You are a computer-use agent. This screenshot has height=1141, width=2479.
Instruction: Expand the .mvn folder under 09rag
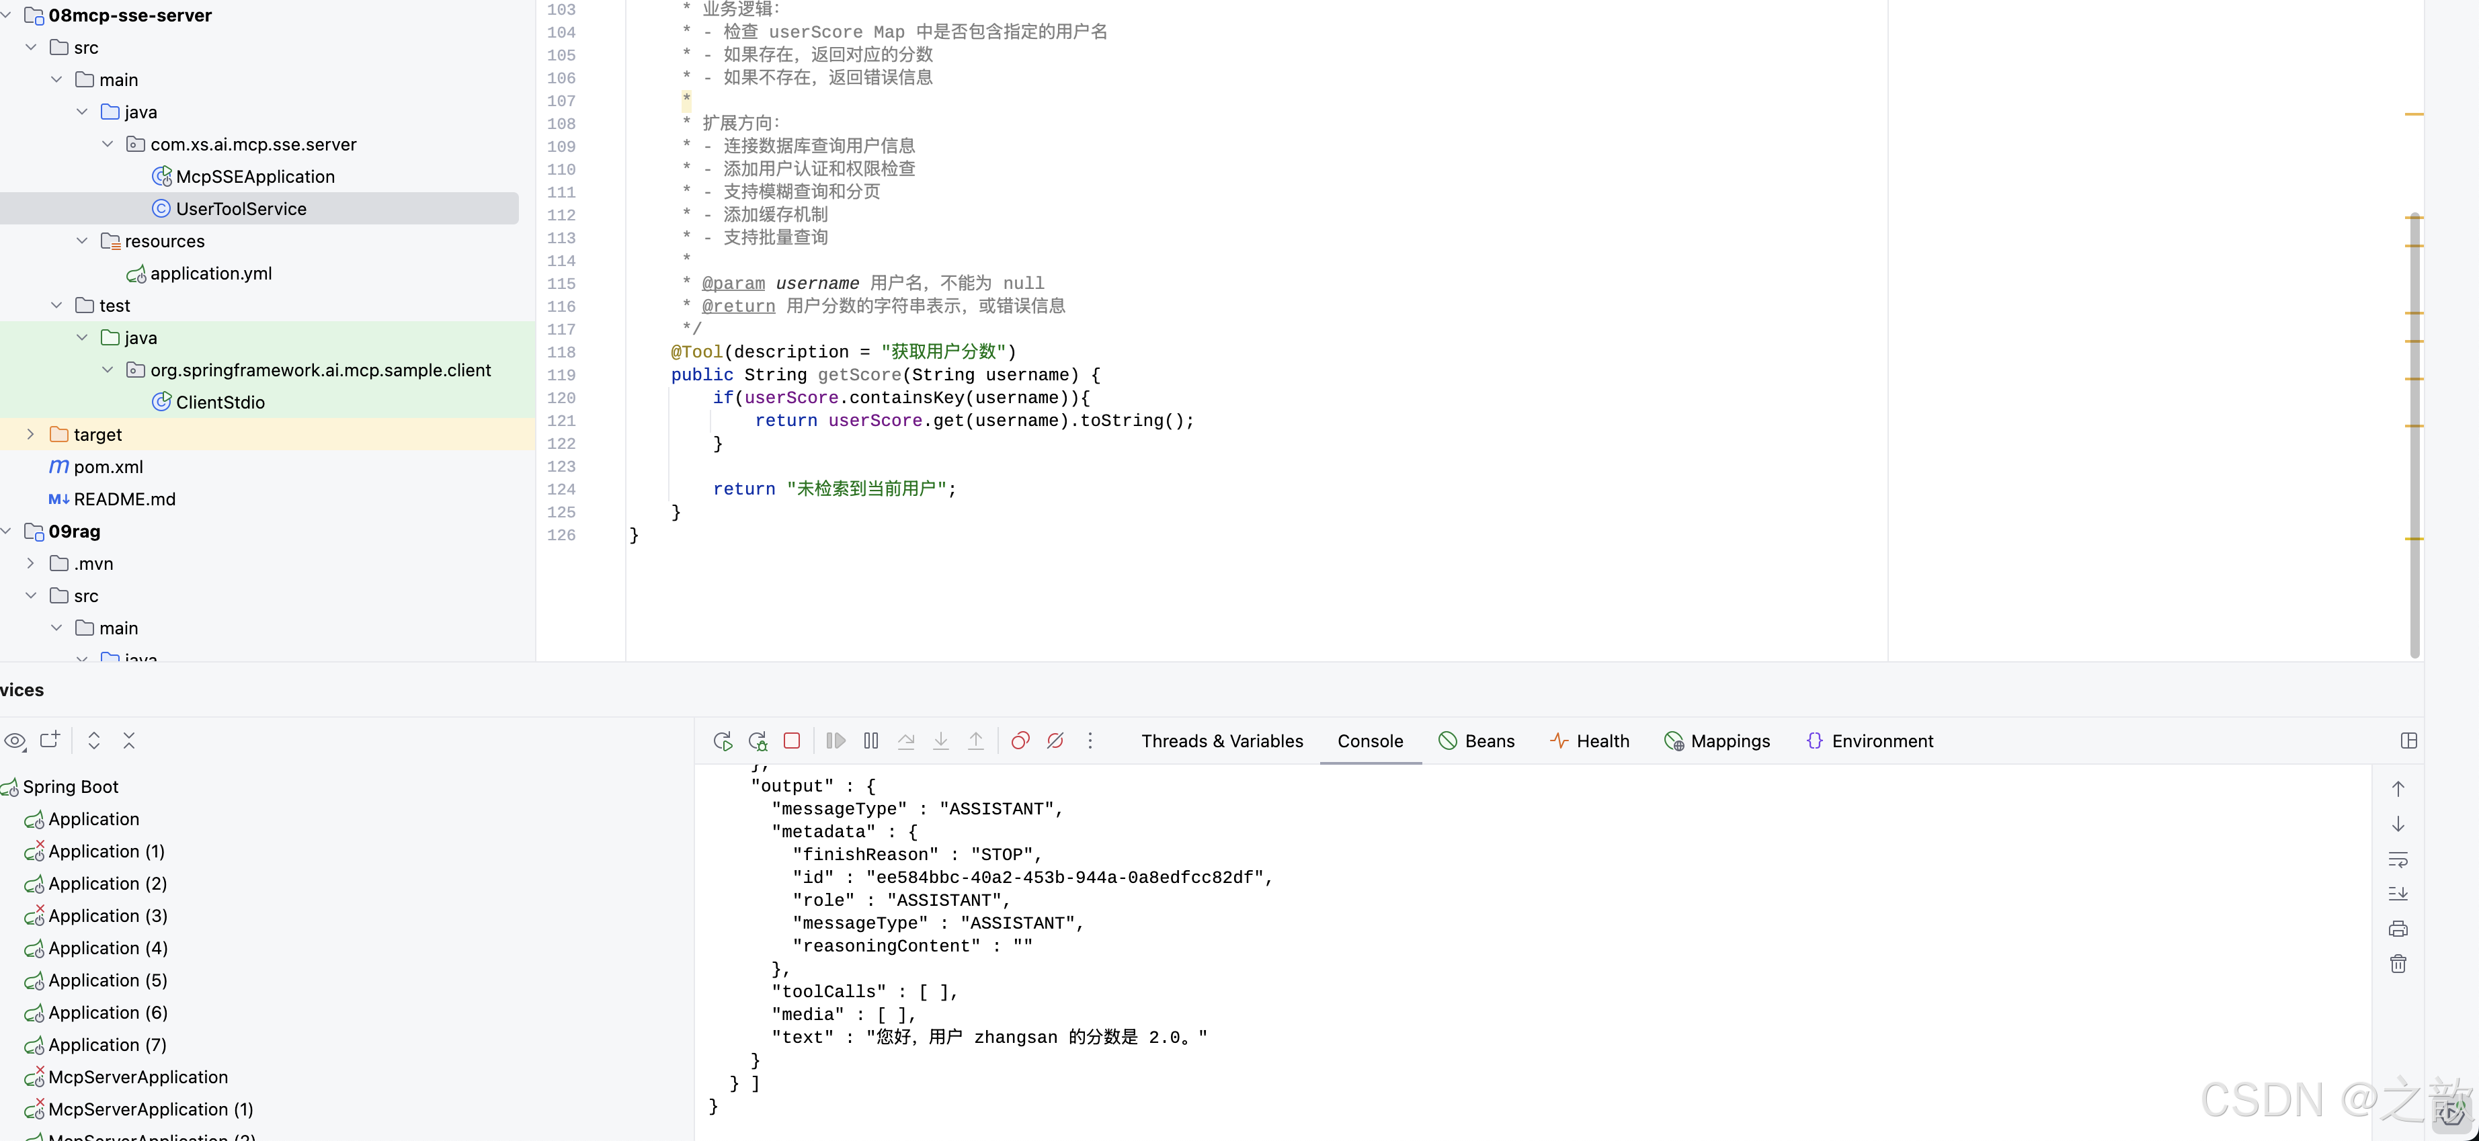click(x=31, y=564)
